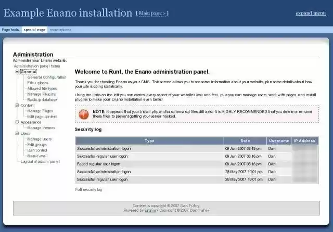The image size is (333, 232).
Task: Open the Full security log link
Action: [x=88, y=189]
